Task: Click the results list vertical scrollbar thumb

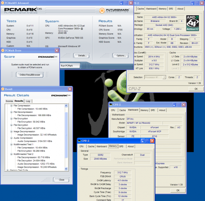Action: [66, 135]
